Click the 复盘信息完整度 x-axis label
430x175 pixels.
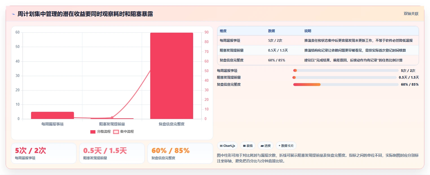(172, 124)
